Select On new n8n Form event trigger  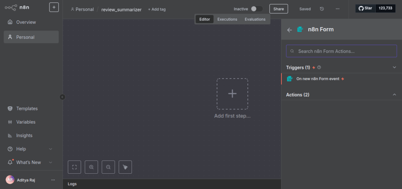click(318, 79)
